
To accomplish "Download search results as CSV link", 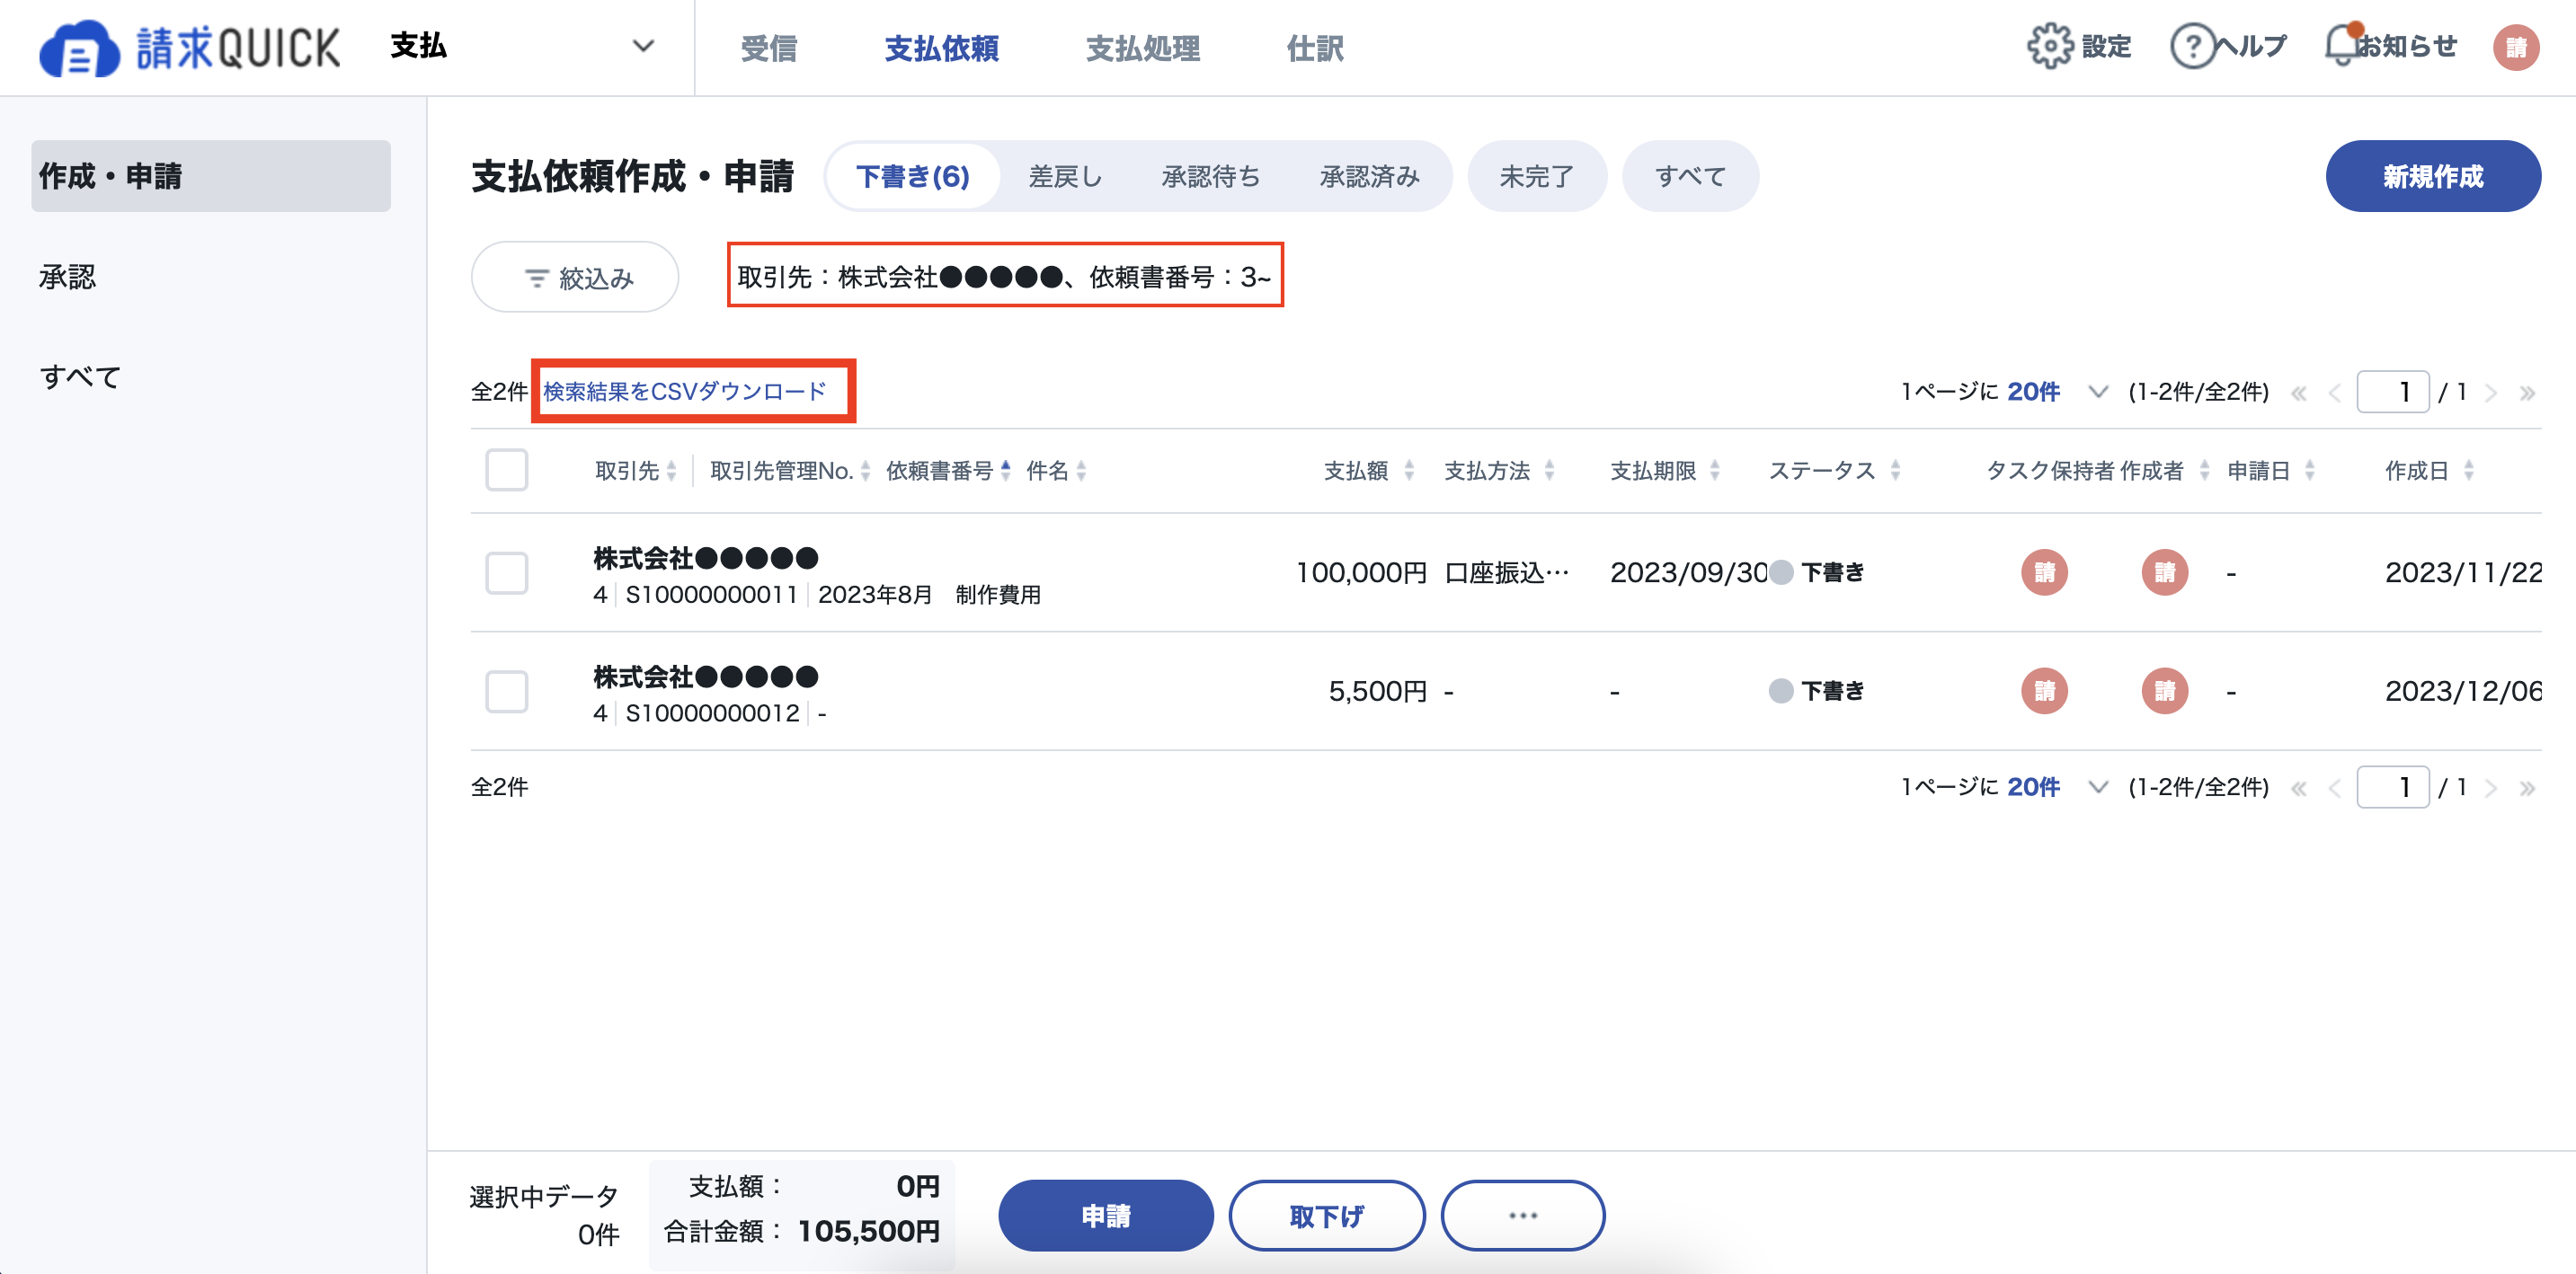I will (x=685, y=392).
